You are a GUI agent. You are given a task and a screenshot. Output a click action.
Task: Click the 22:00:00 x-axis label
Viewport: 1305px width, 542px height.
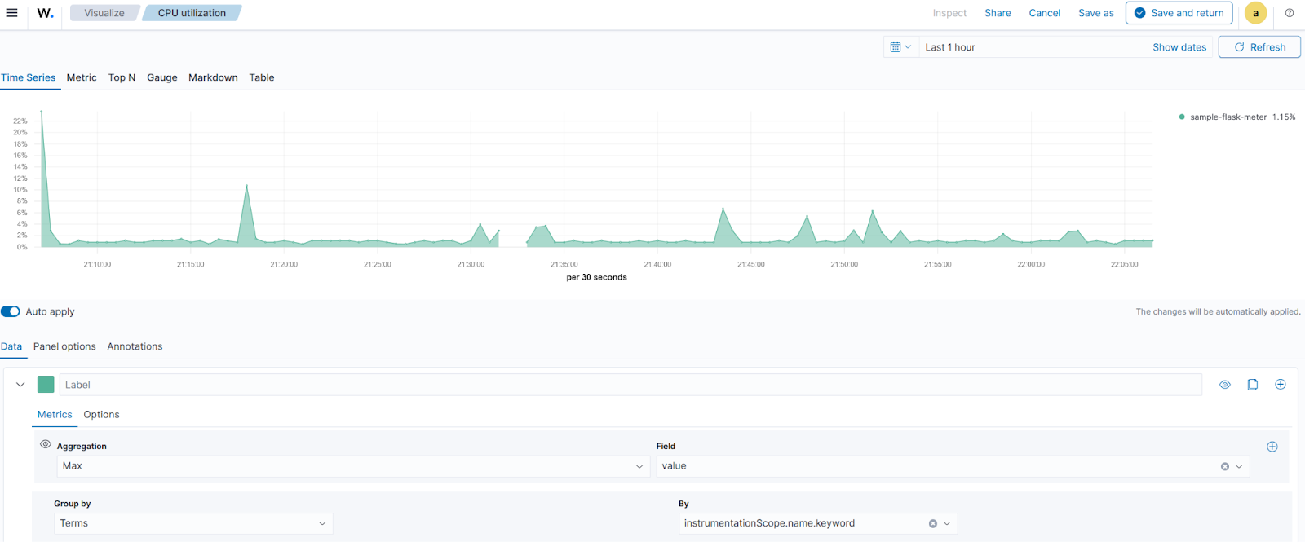tap(1031, 265)
